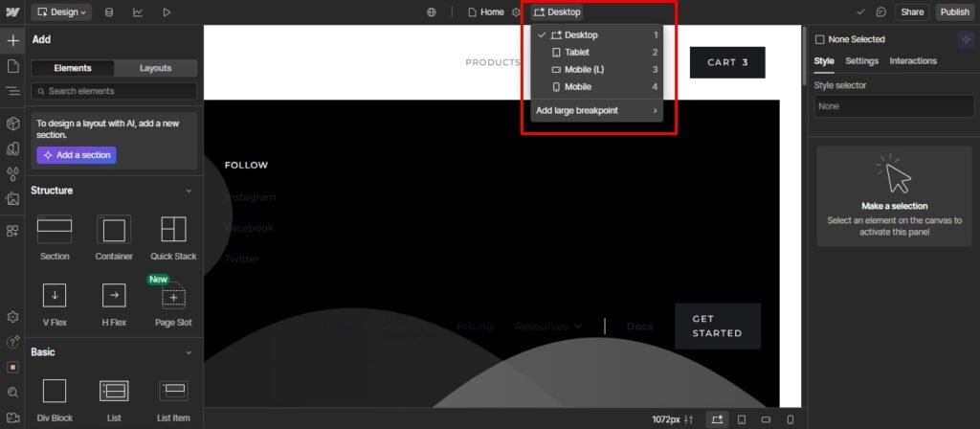Screen dimensions: 980x429
Task: Add a Container element
Action: click(114, 237)
